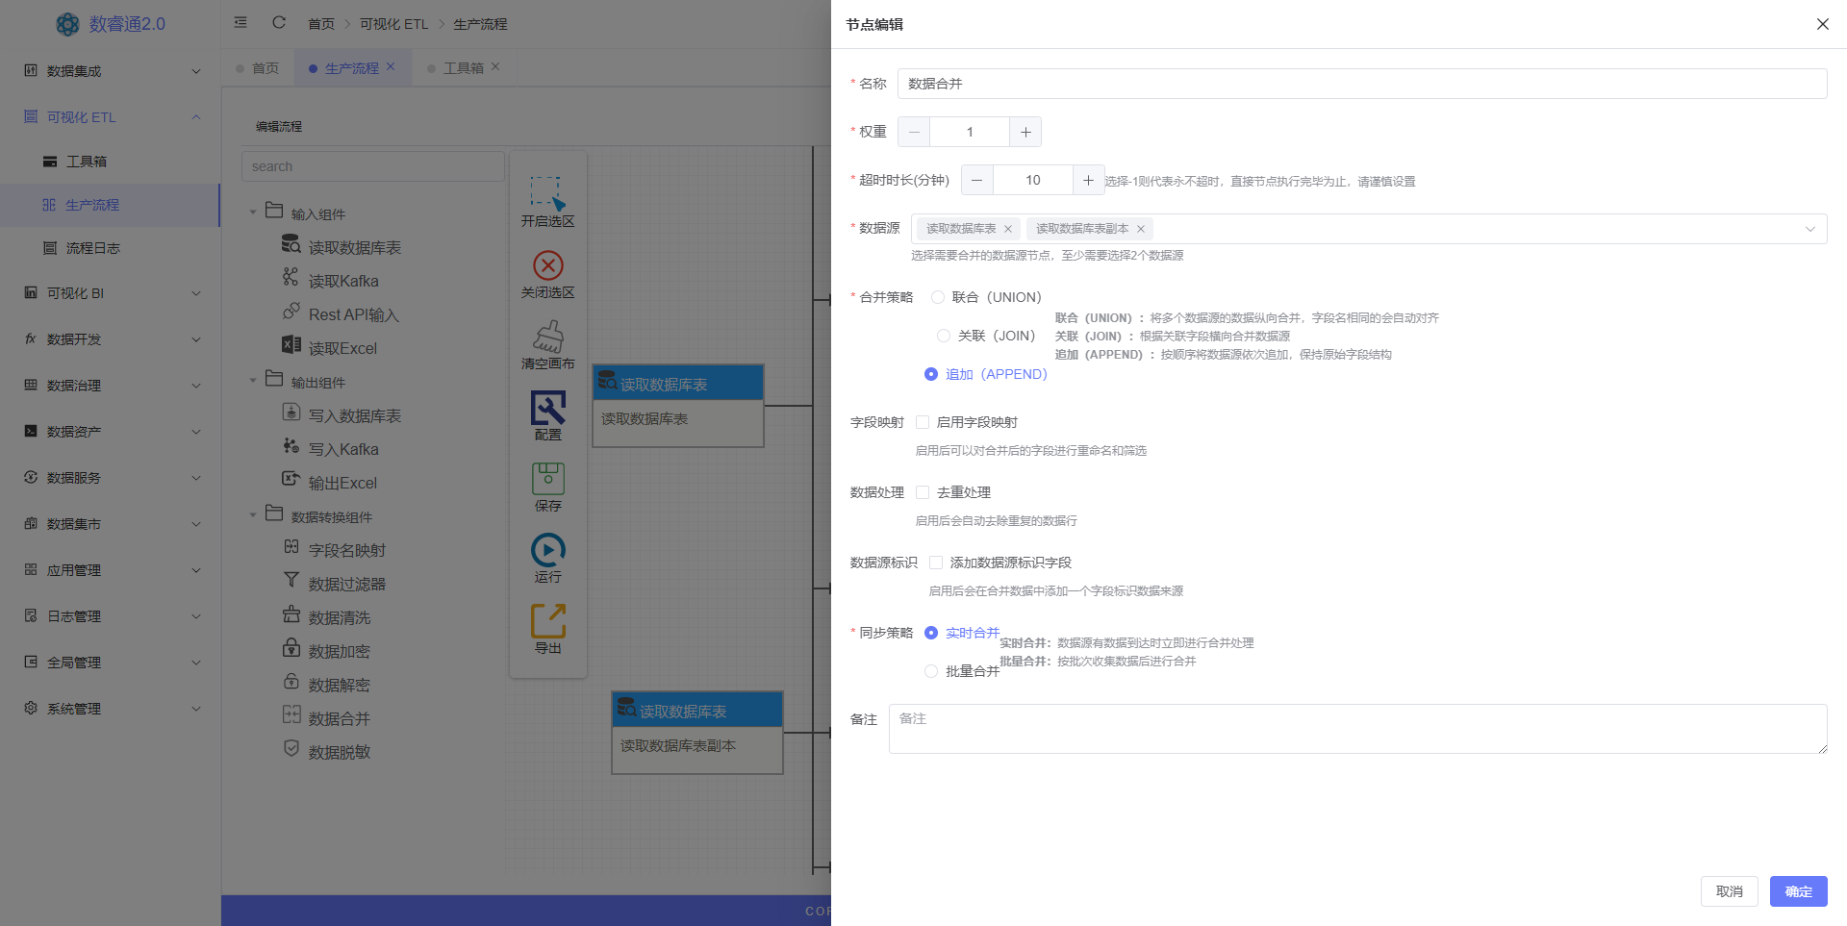Image resolution: width=1847 pixels, height=926 pixels.
Task: Open 工具箱 in sidebar
Action: click(111, 162)
